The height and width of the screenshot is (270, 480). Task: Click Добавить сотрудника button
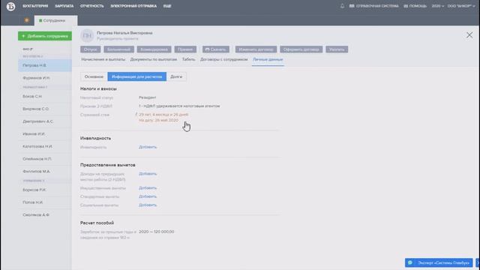click(x=45, y=36)
